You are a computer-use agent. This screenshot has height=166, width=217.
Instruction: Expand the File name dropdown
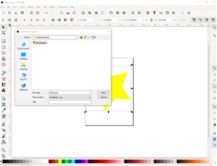(x=90, y=93)
